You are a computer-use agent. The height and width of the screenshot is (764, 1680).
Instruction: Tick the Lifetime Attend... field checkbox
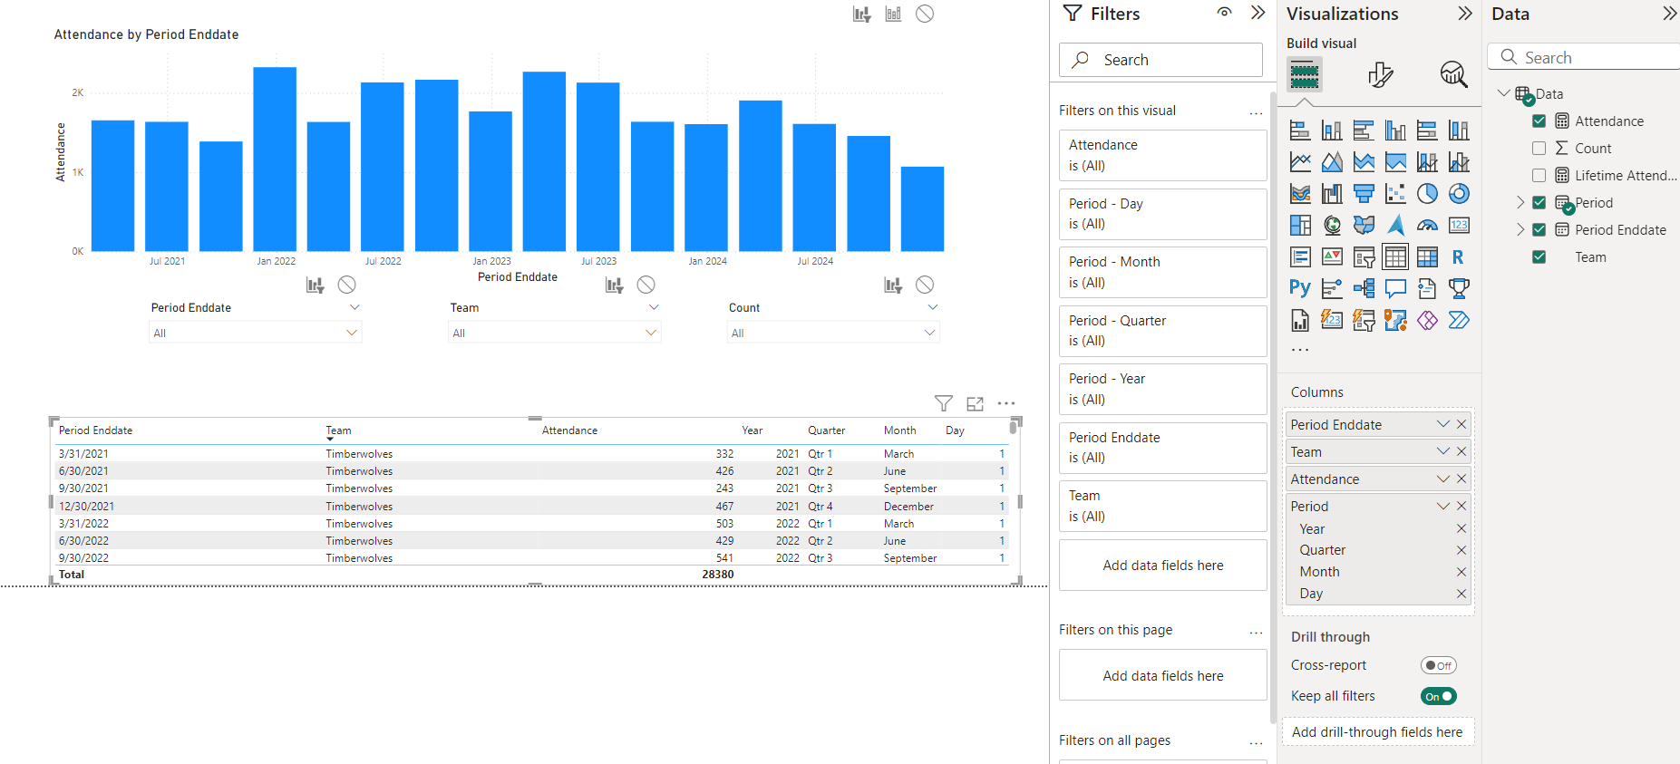tap(1539, 176)
